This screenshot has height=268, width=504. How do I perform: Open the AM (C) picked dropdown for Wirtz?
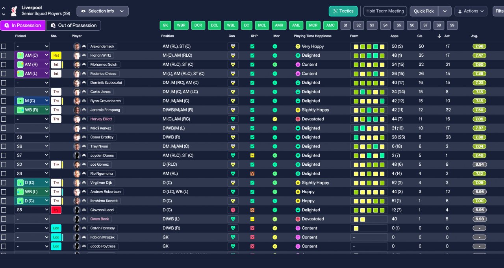click(32, 55)
